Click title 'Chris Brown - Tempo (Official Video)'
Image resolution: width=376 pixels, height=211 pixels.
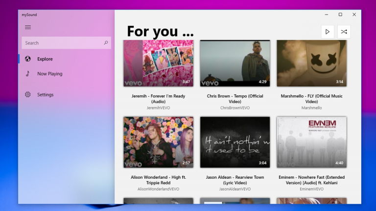click(235, 99)
